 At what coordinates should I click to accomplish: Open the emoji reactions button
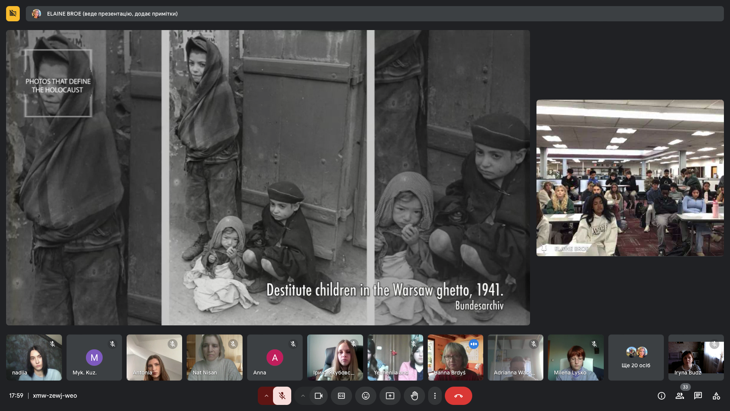(366, 396)
